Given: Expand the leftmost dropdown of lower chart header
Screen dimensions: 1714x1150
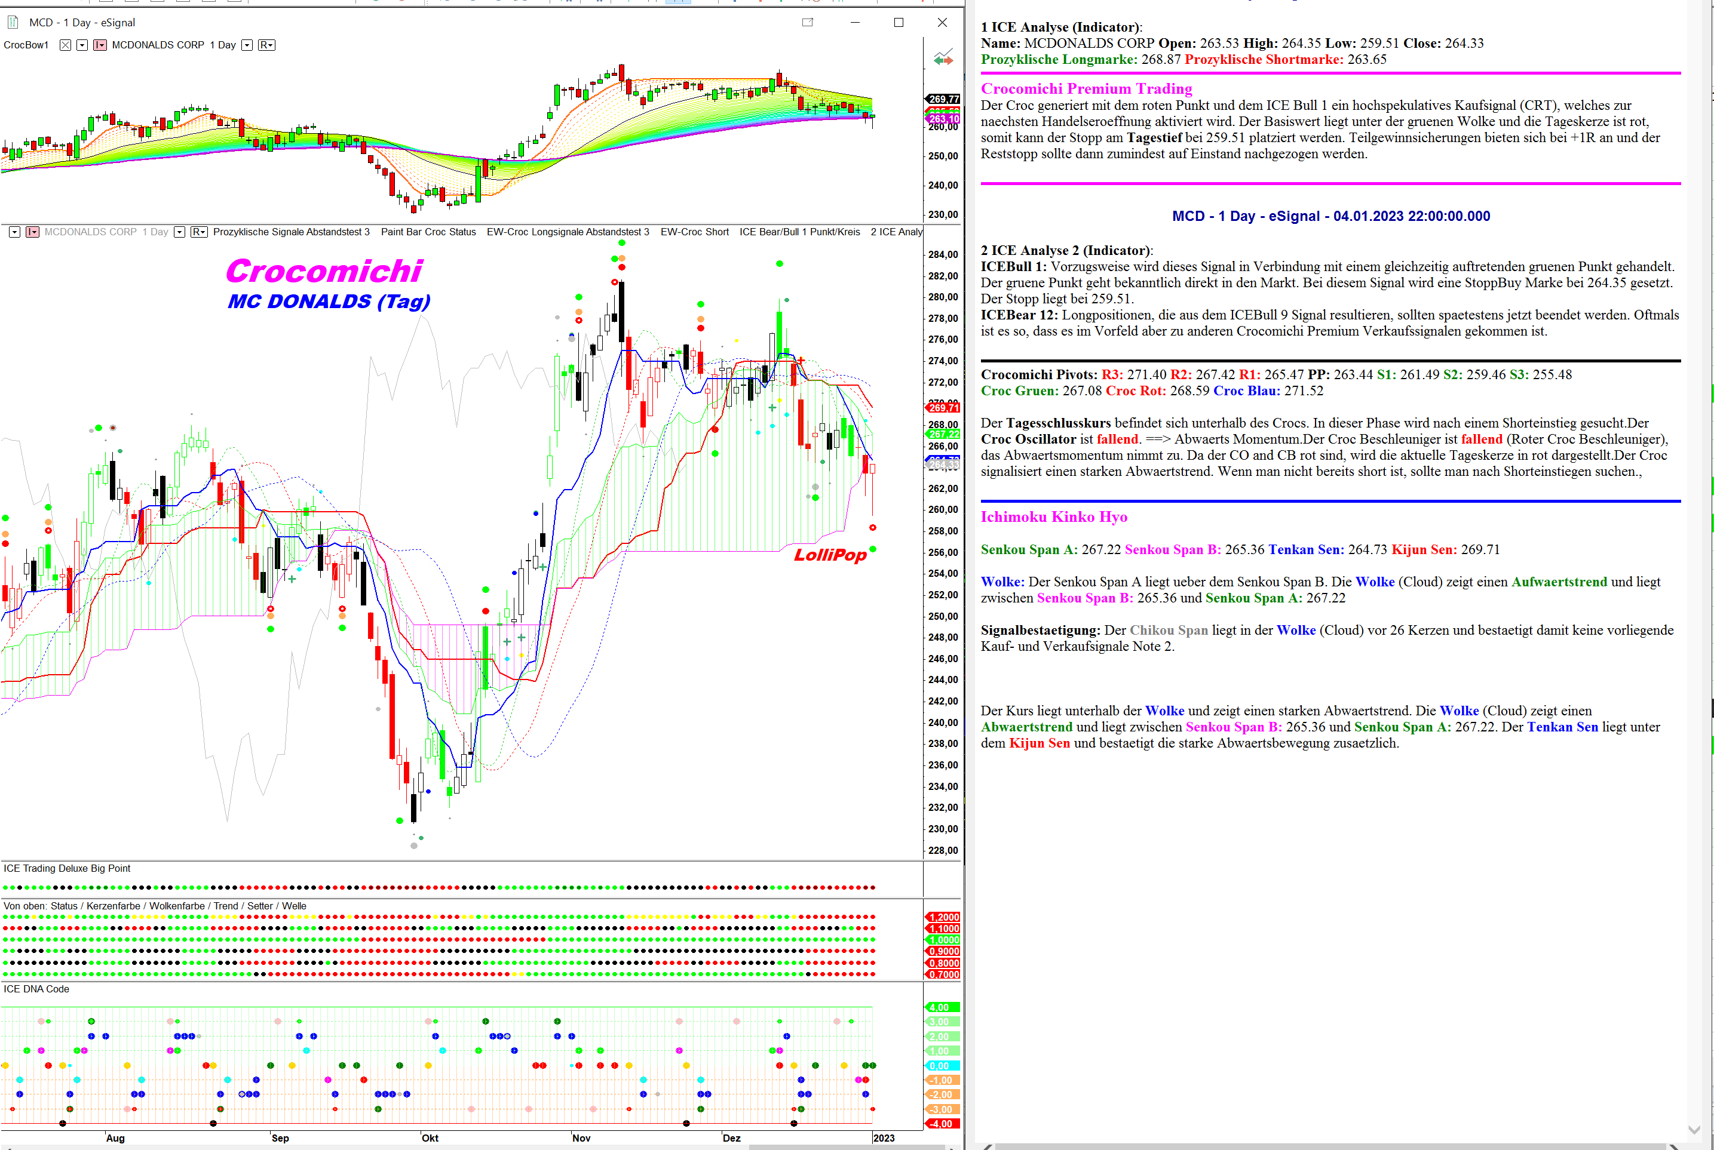Looking at the screenshot, I should (14, 232).
